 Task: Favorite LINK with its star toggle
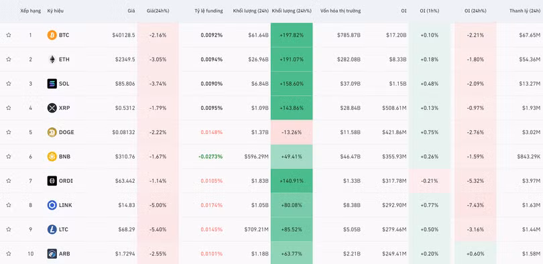click(x=9, y=205)
